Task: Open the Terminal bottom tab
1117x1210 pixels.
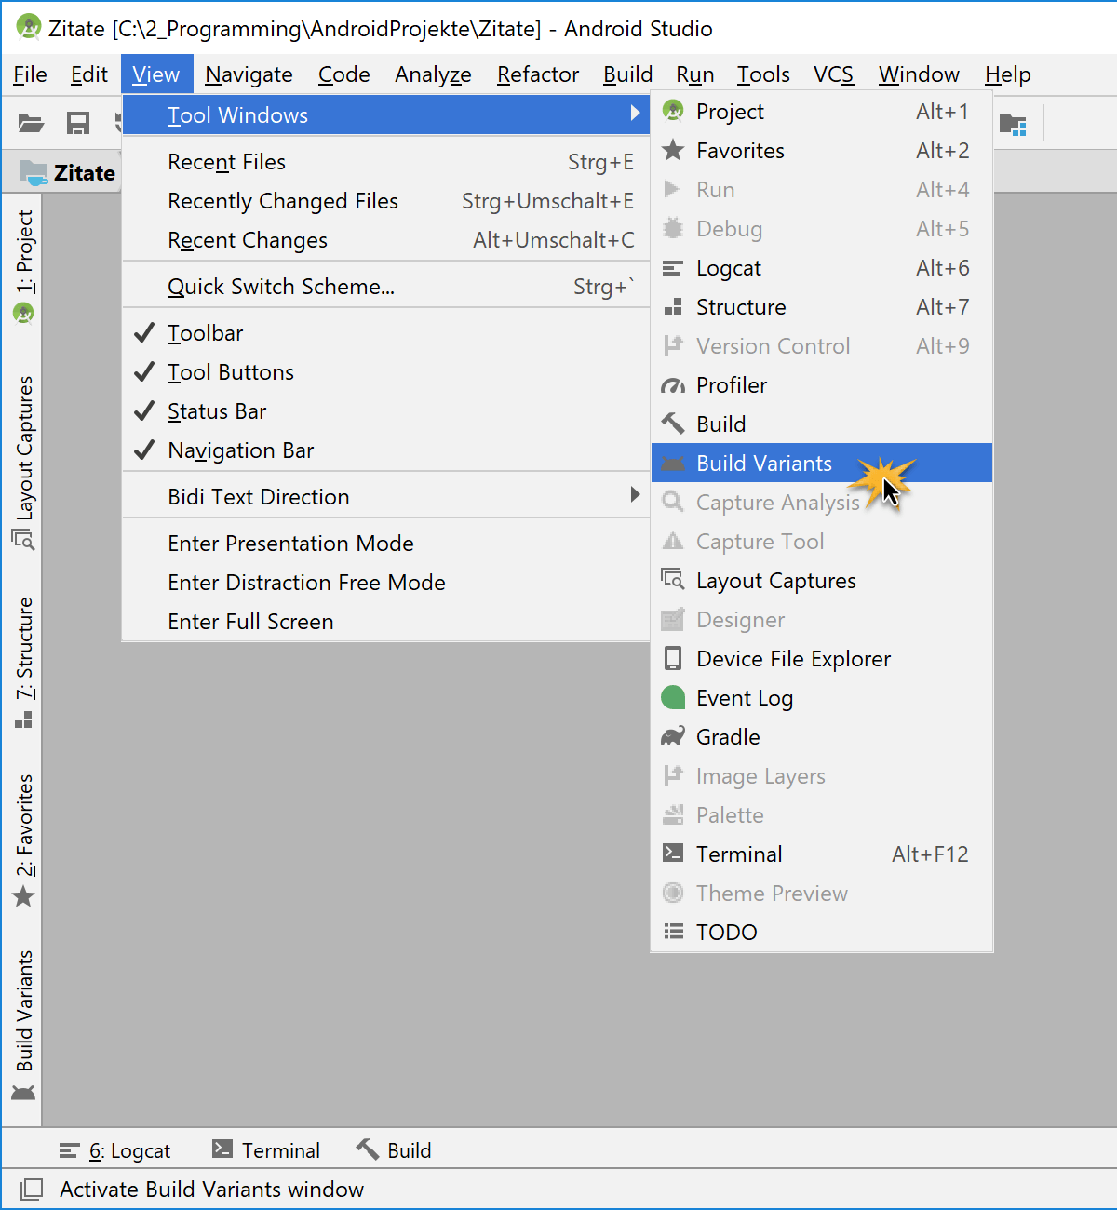Action: click(266, 1150)
